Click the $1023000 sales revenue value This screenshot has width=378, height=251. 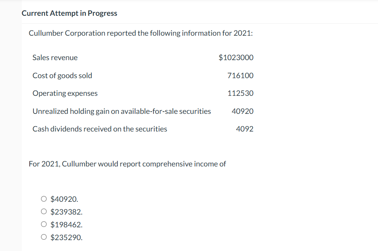[236, 57]
